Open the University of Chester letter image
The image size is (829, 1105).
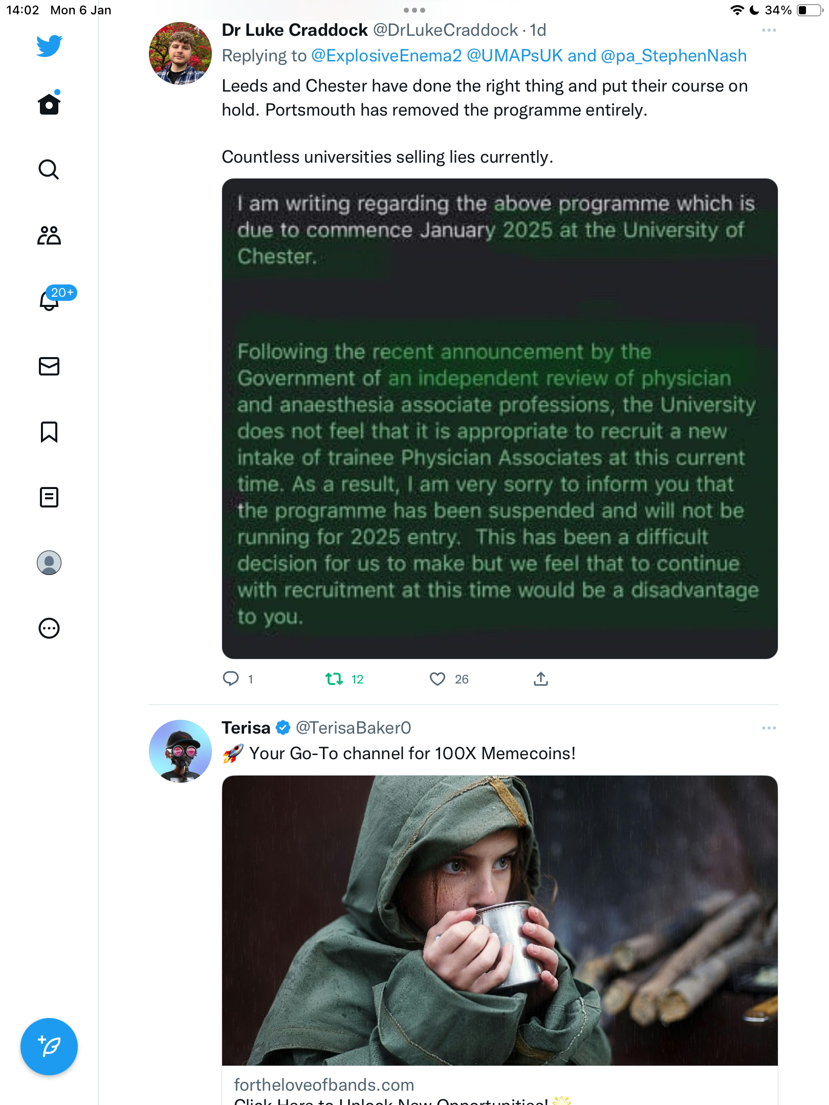499,418
